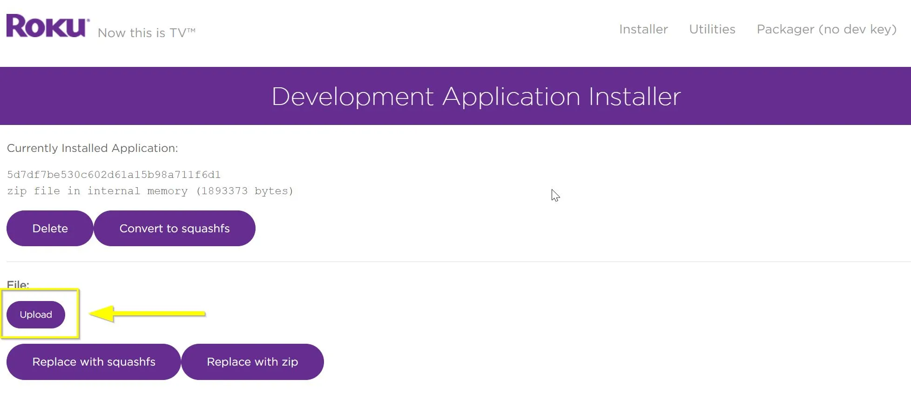Click the 'zip file in internal memory' text

click(x=150, y=191)
